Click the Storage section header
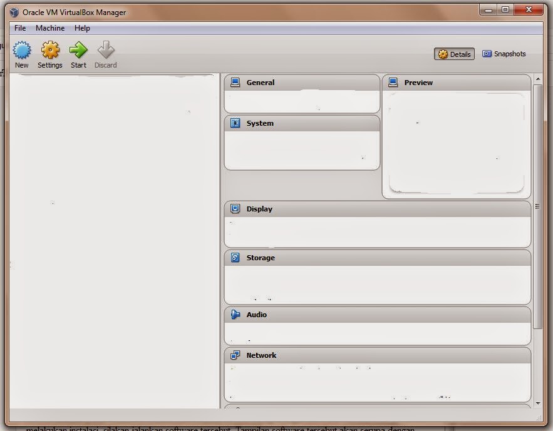 tap(378, 257)
